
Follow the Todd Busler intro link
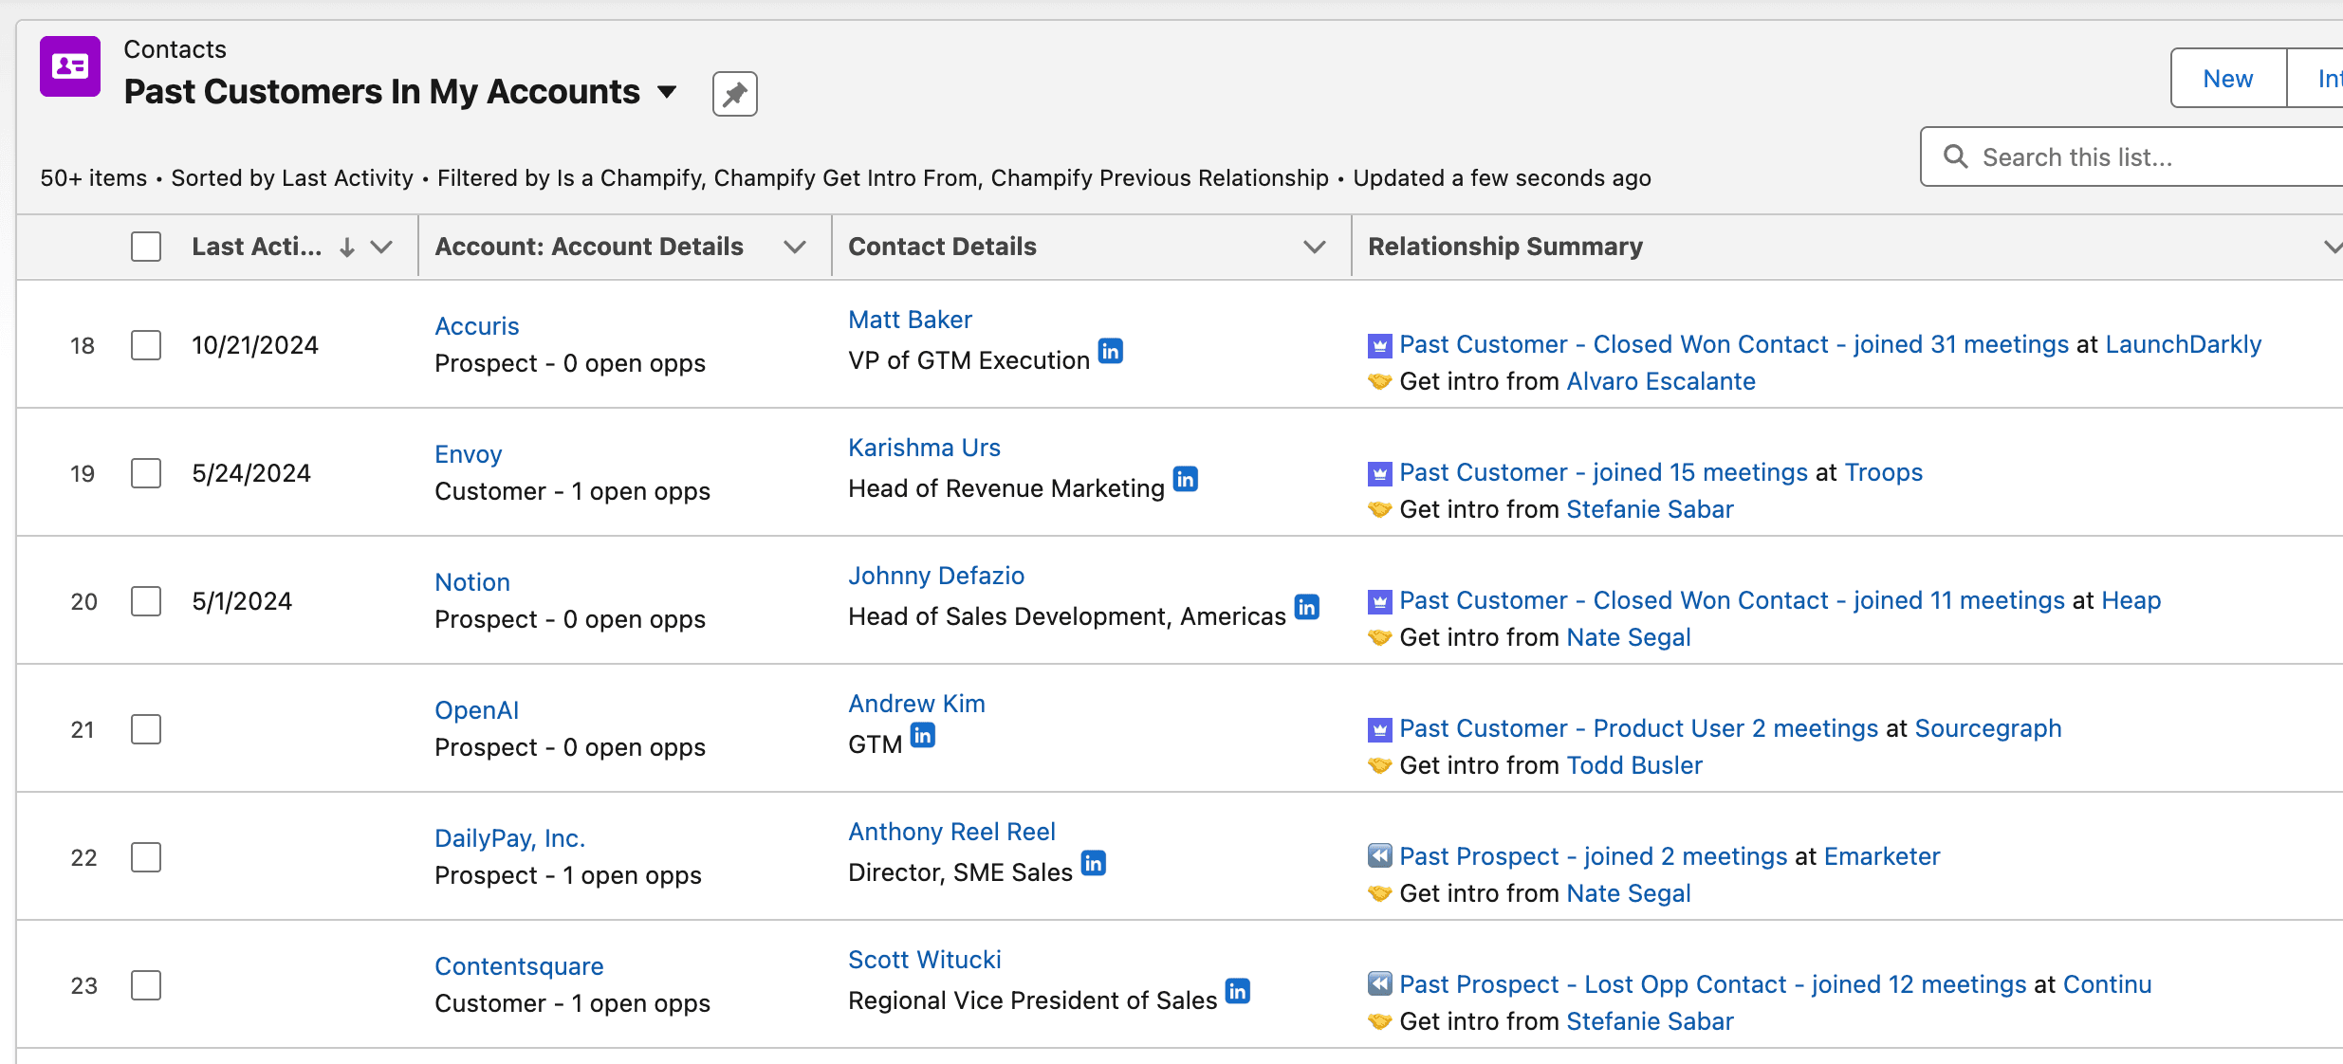tap(1634, 765)
